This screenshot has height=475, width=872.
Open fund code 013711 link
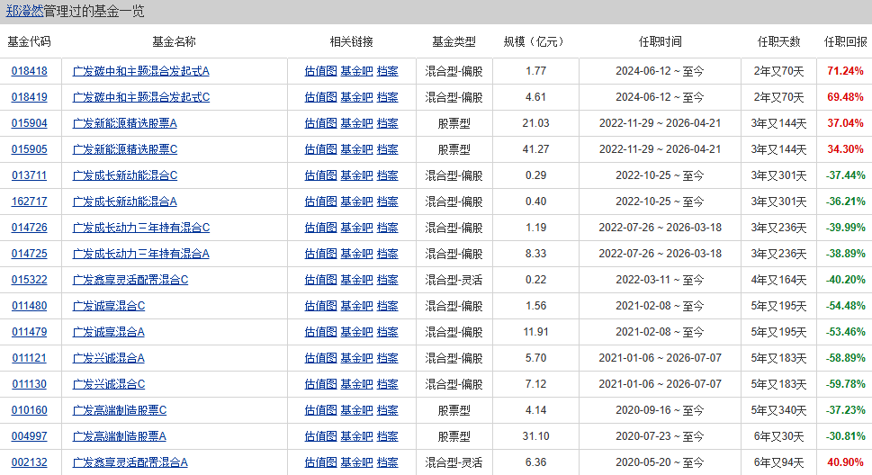(x=30, y=175)
